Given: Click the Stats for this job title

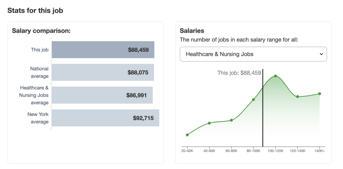Looking at the screenshot, I should tap(35, 11).
